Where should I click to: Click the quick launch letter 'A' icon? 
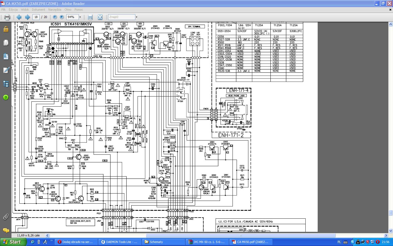[45, 242]
